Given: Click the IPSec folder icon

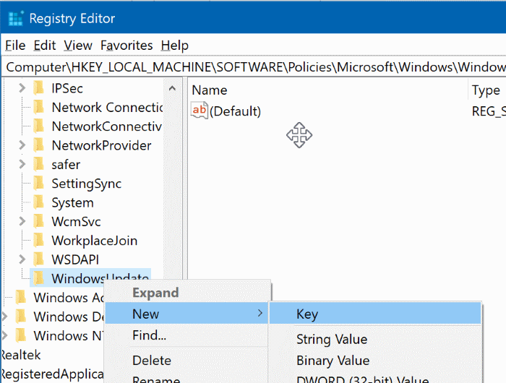Looking at the screenshot, I should [39, 88].
